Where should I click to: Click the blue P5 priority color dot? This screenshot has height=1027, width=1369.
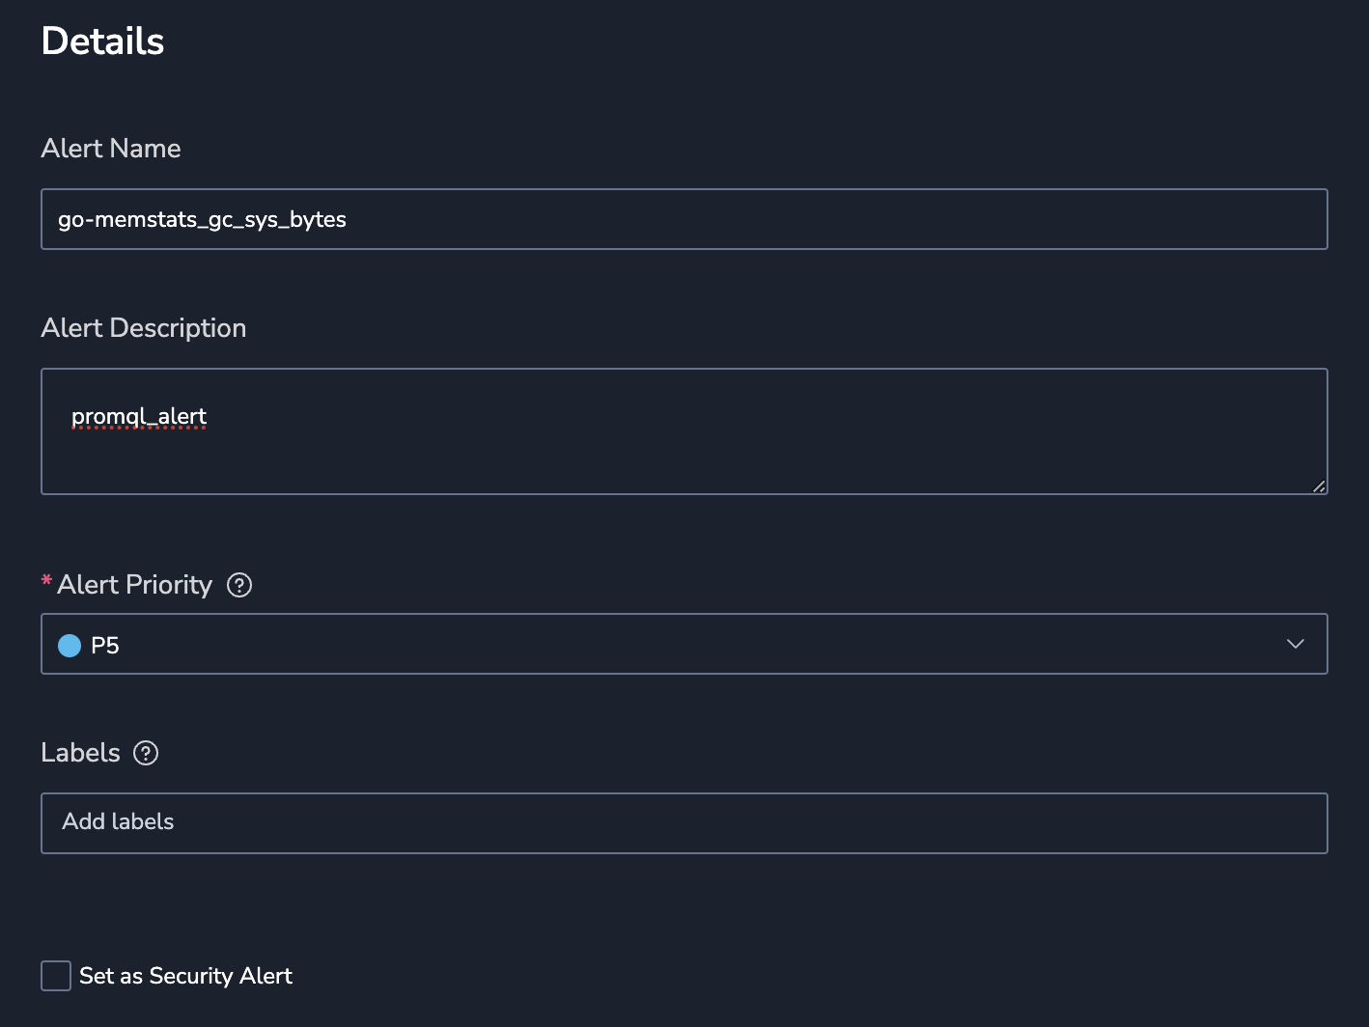click(x=70, y=646)
